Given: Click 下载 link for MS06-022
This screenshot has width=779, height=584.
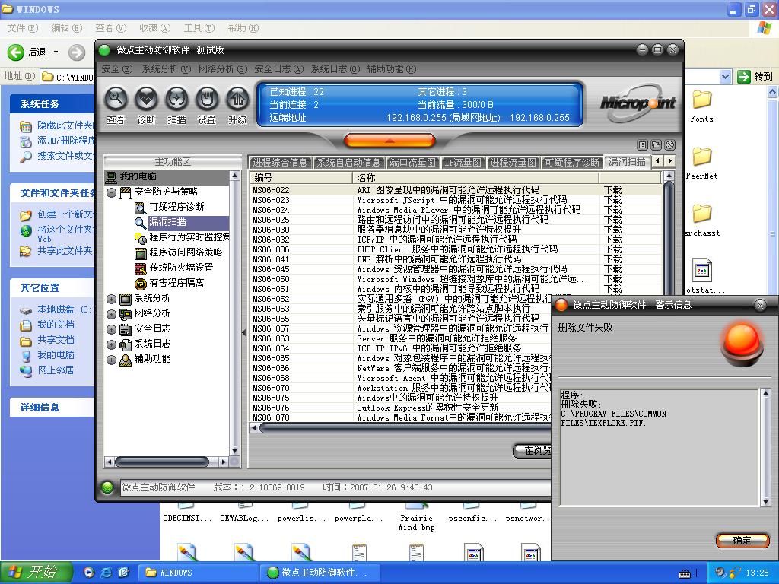Looking at the screenshot, I should pyautogui.click(x=612, y=189).
